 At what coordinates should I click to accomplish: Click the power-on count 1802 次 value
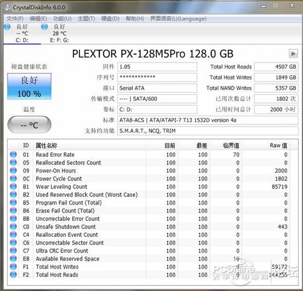point(276,99)
